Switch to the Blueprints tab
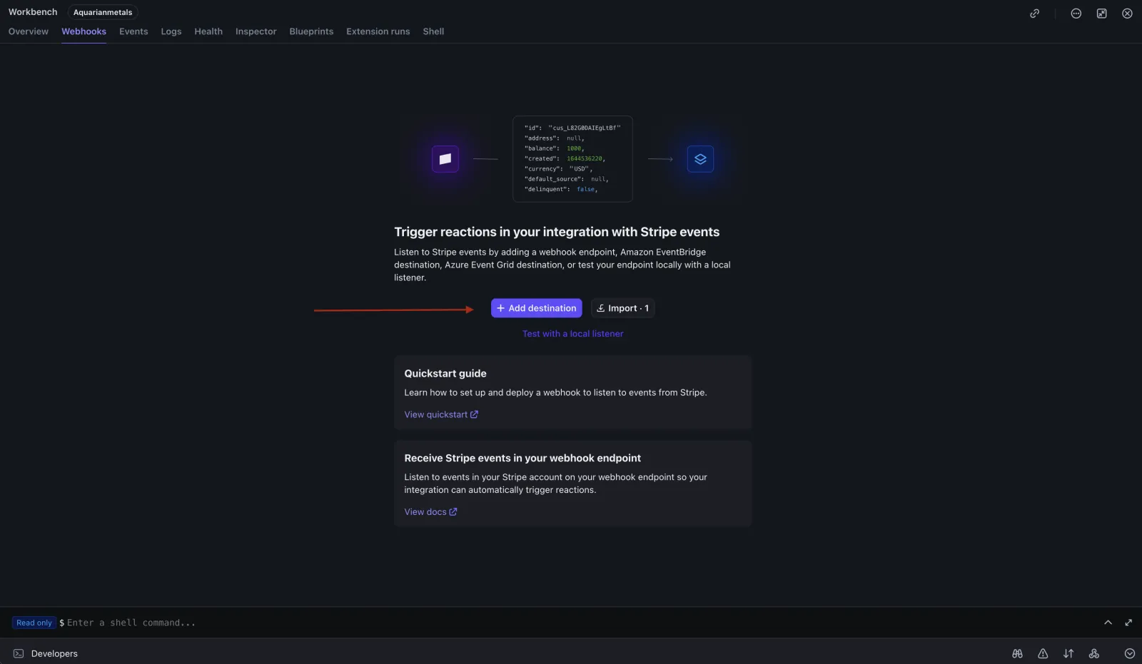The image size is (1142, 664). (x=311, y=31)
